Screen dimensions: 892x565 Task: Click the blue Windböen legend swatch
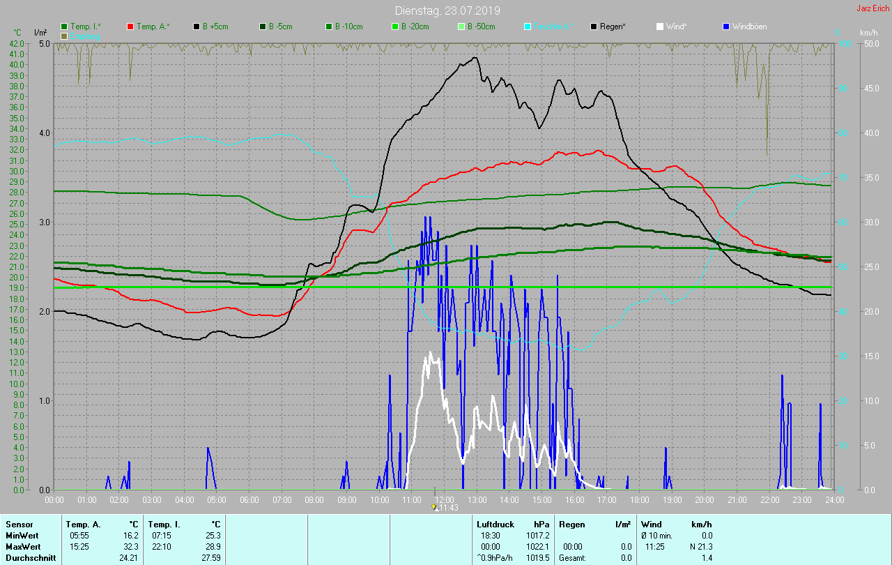click(x=726, y=27)
